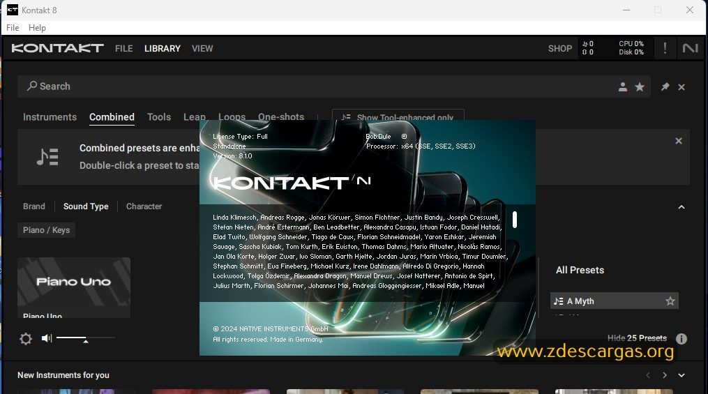
Task: Favorite the A Myth preset star
Action: pos(670,301)
